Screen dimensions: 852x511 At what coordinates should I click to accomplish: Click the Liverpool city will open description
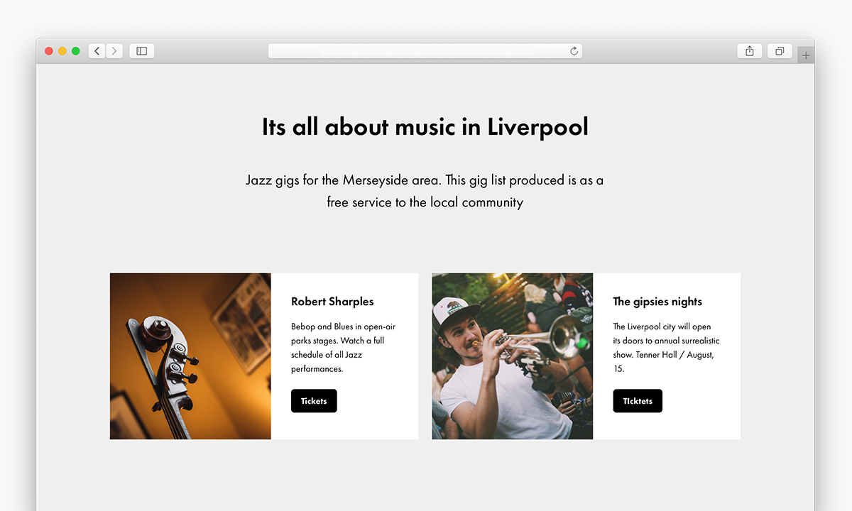[666, 348]
